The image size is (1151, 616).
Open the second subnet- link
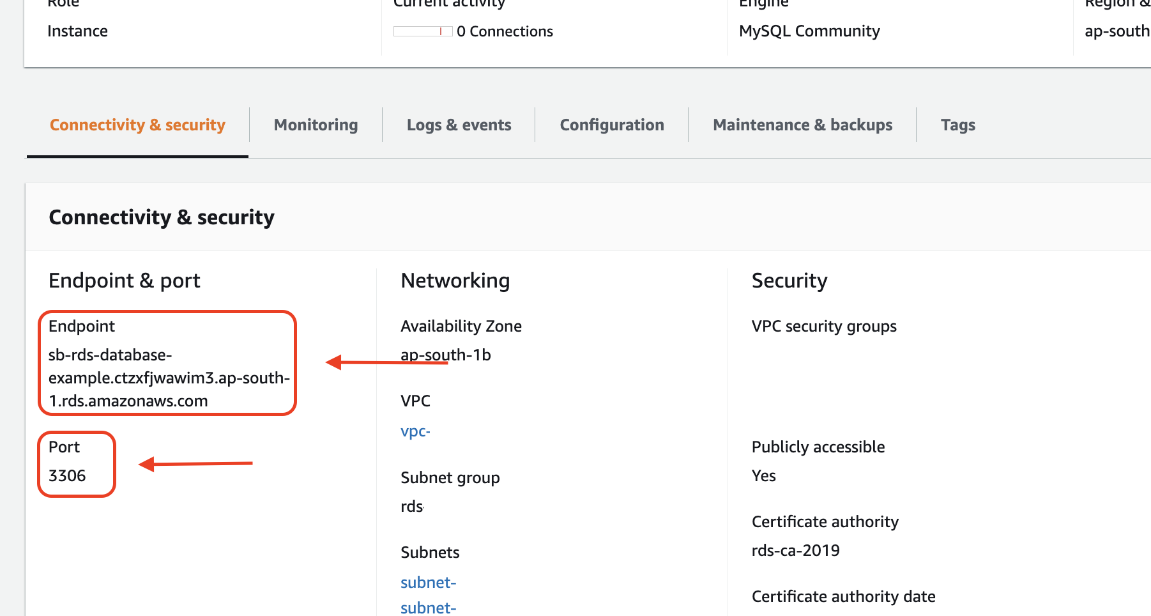428,607
